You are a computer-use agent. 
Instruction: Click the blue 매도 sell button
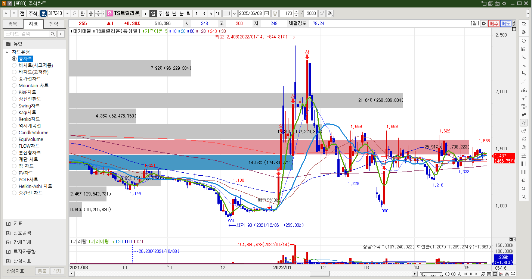pos(506,23)
